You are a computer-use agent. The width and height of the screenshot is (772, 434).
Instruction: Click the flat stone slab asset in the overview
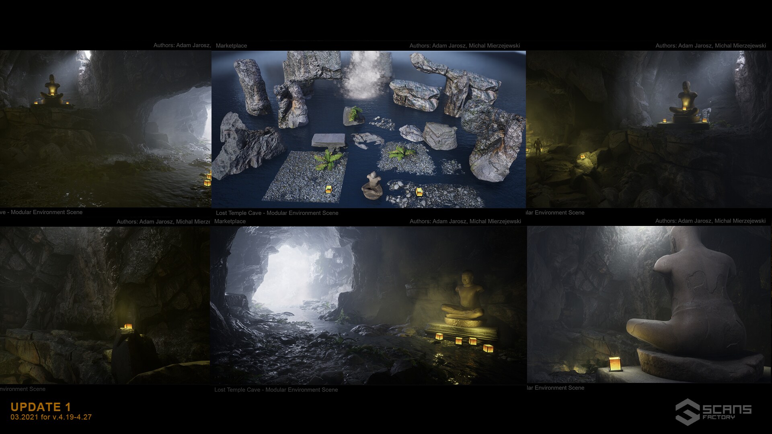pyautogui.click(x=329, y=140)
